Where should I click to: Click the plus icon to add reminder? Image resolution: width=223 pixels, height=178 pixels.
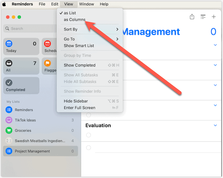pyautogui.click(x=214, y=17)
